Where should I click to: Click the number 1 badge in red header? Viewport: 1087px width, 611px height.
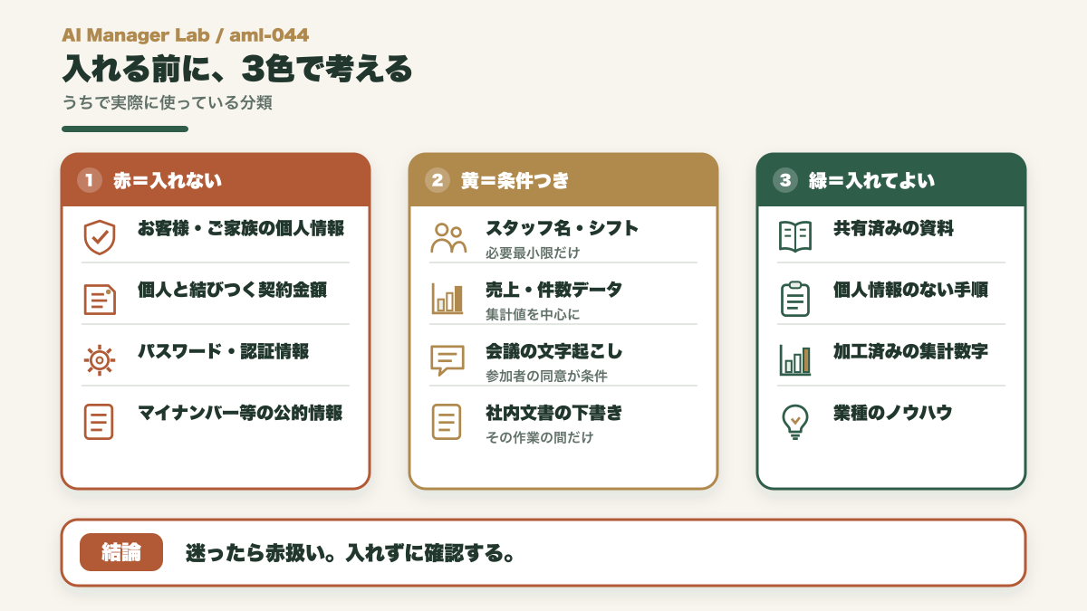coord(89,180)
